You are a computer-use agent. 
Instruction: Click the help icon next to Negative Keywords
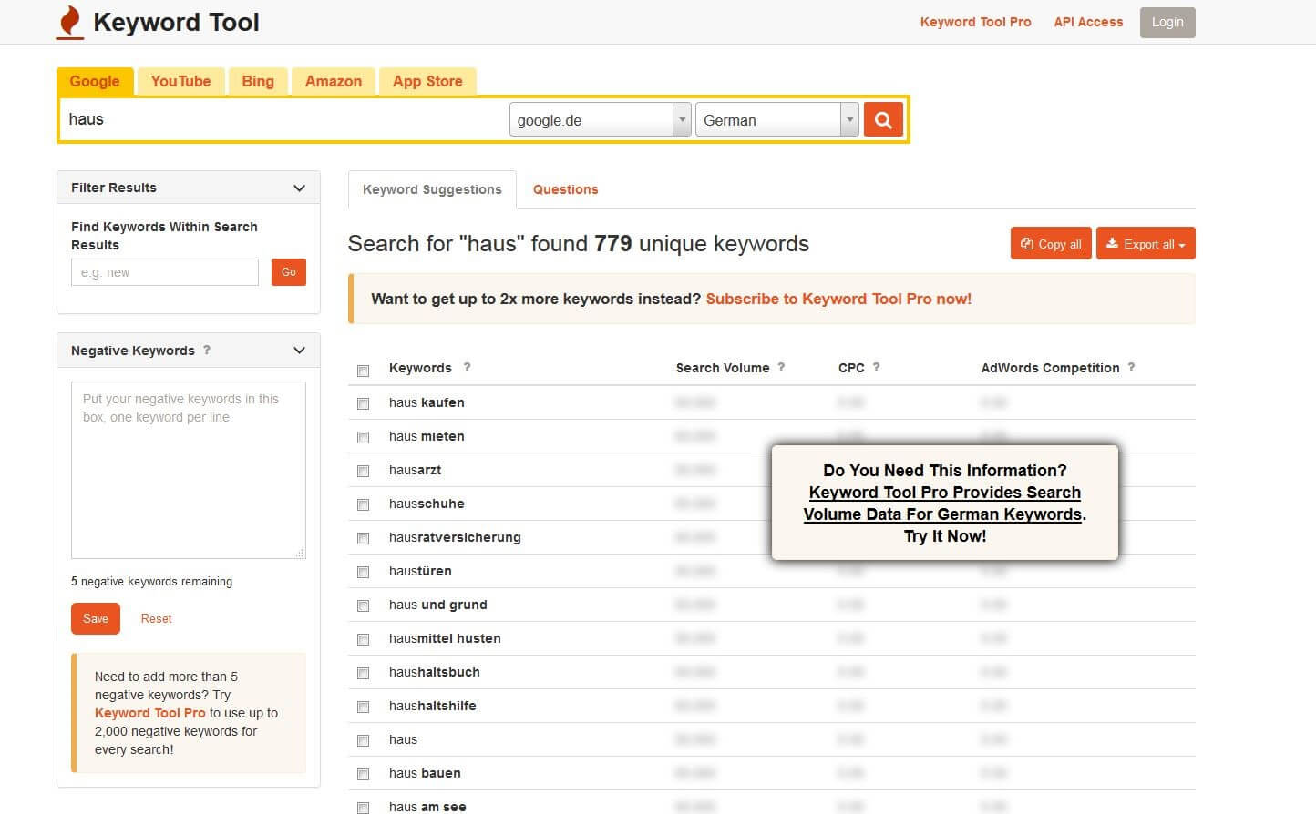[207, 350]
